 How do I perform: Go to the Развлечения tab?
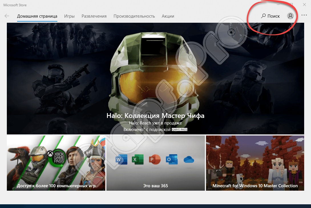pyautogui.click(x=94, y=16)
